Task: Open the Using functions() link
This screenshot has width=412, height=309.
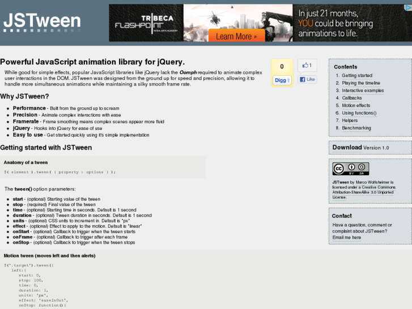Action: point(359,113)
